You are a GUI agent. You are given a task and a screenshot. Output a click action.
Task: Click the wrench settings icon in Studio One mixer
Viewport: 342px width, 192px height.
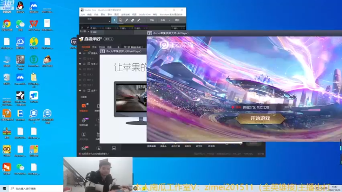88,28
